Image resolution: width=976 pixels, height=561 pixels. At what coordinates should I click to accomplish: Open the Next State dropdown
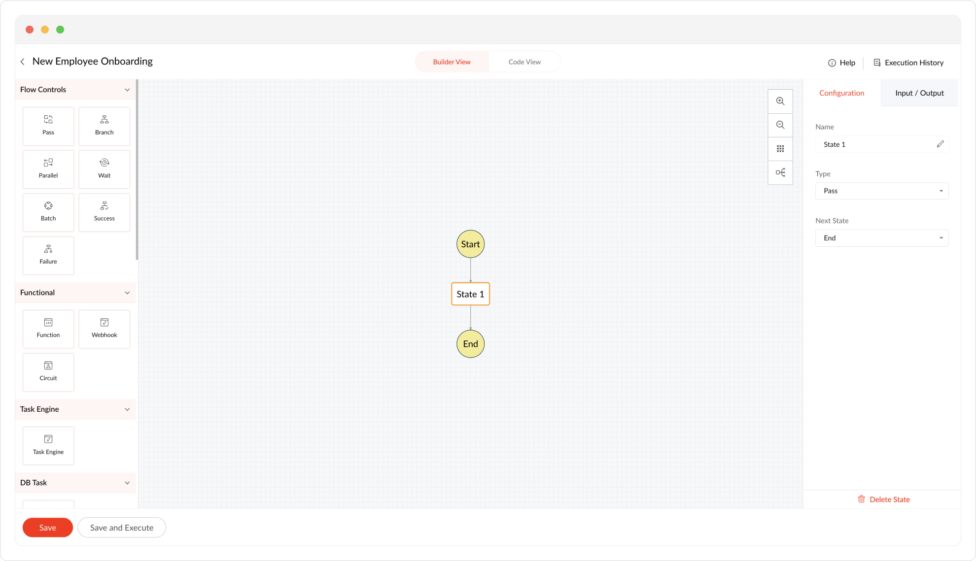(881, 238)
